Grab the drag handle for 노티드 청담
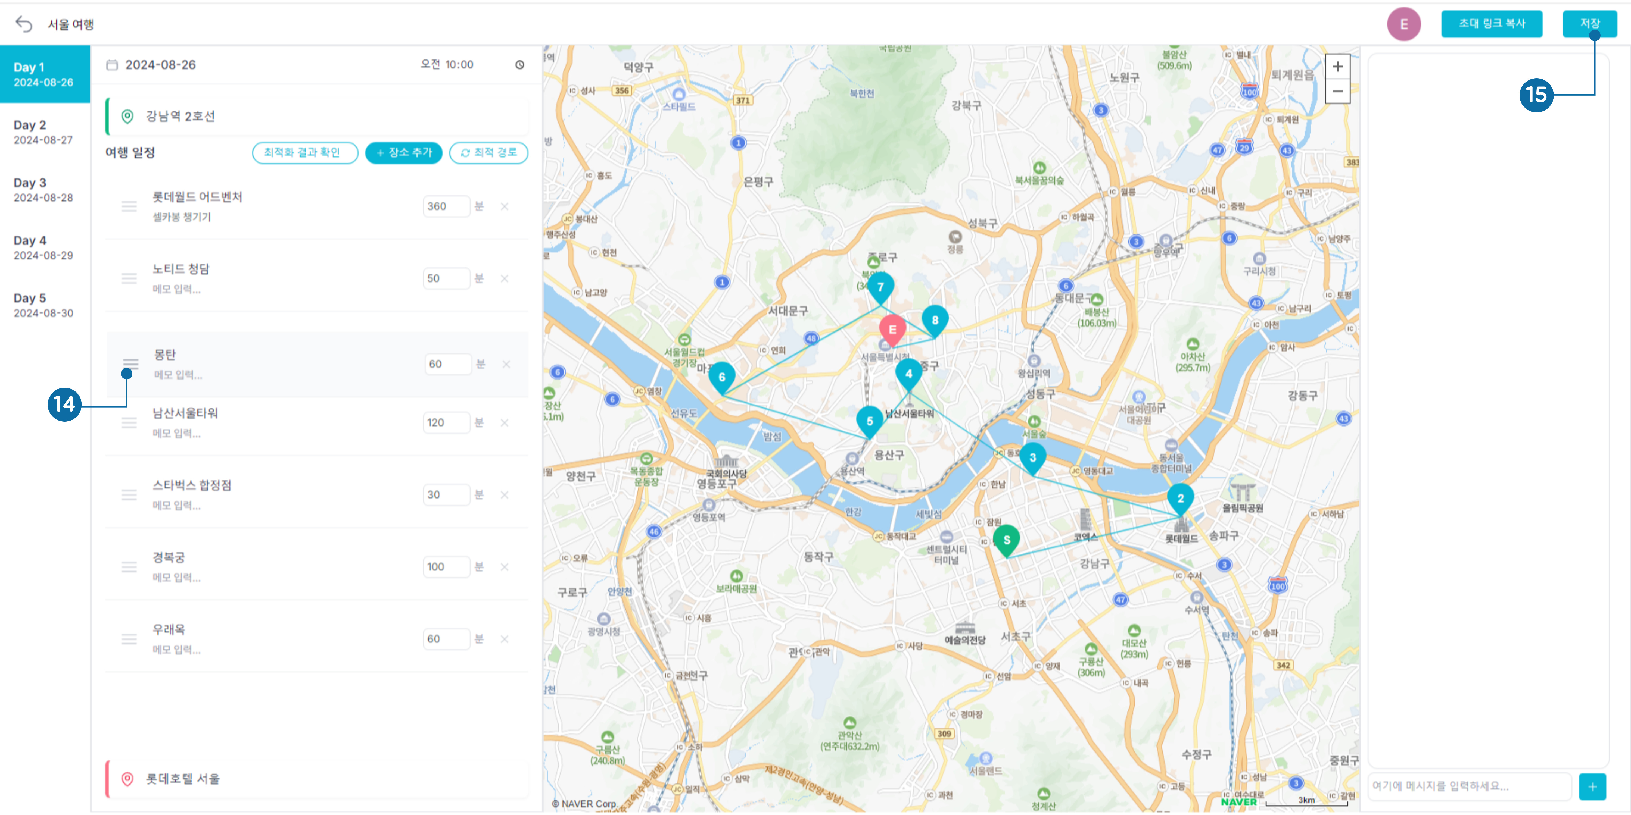This screenshot has width=1631, height=815. coord(129,278)
